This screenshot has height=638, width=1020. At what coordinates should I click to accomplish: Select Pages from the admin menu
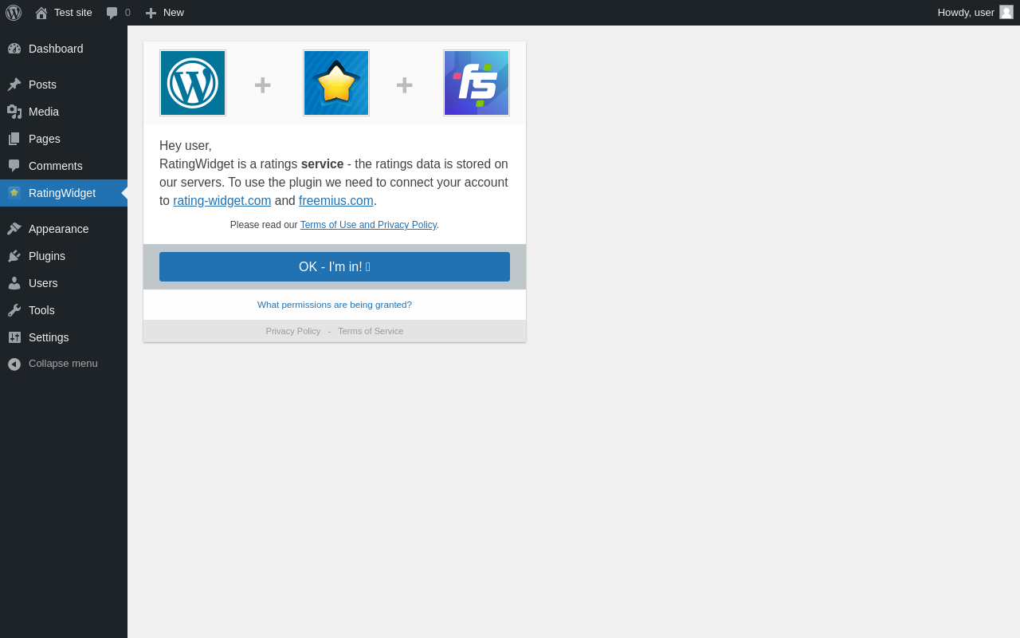coord(64,139)
